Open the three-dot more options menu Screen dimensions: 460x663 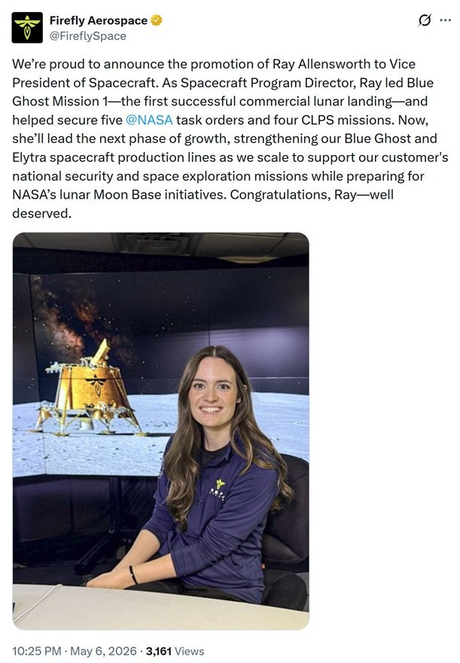click(445, 20)
